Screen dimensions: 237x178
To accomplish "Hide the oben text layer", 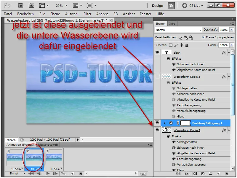I will click(157, 53).
